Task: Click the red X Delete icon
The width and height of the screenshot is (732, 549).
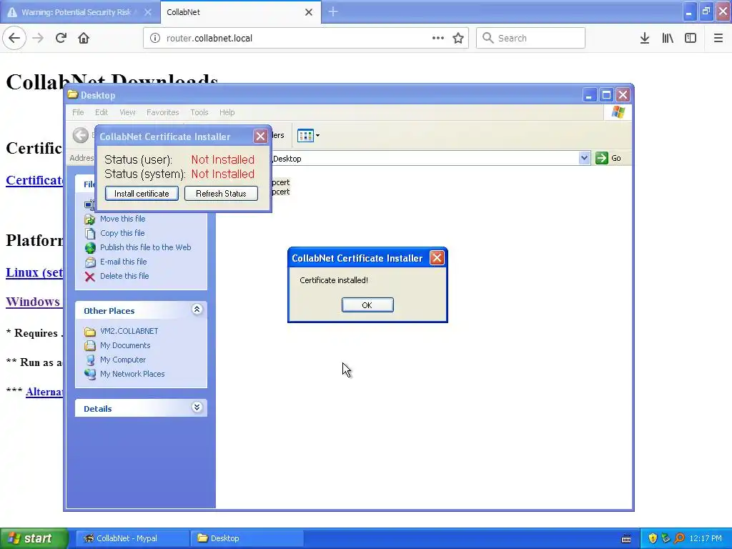Action: (89, 277)
